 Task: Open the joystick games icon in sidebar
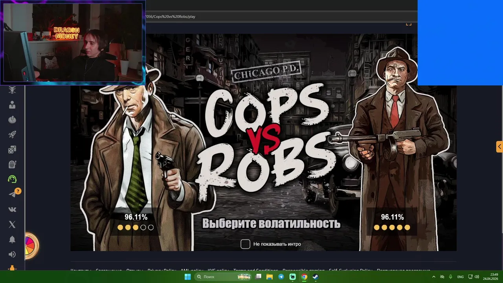click(12, 120)
